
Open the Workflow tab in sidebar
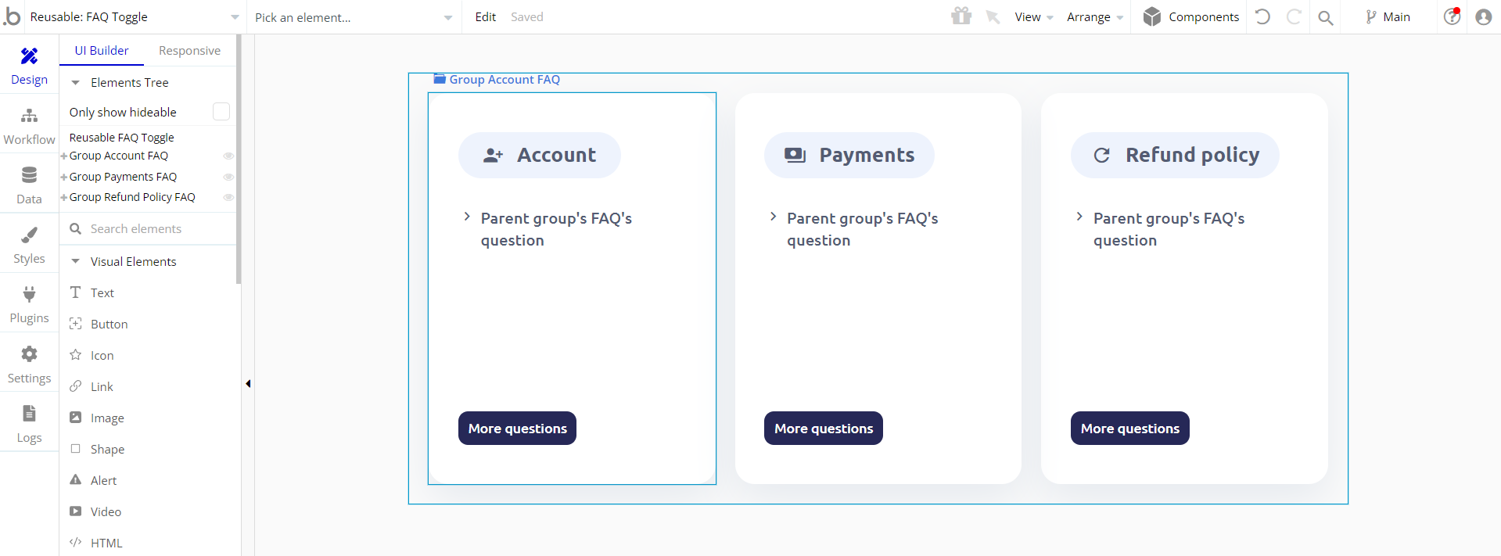(29, 126)
